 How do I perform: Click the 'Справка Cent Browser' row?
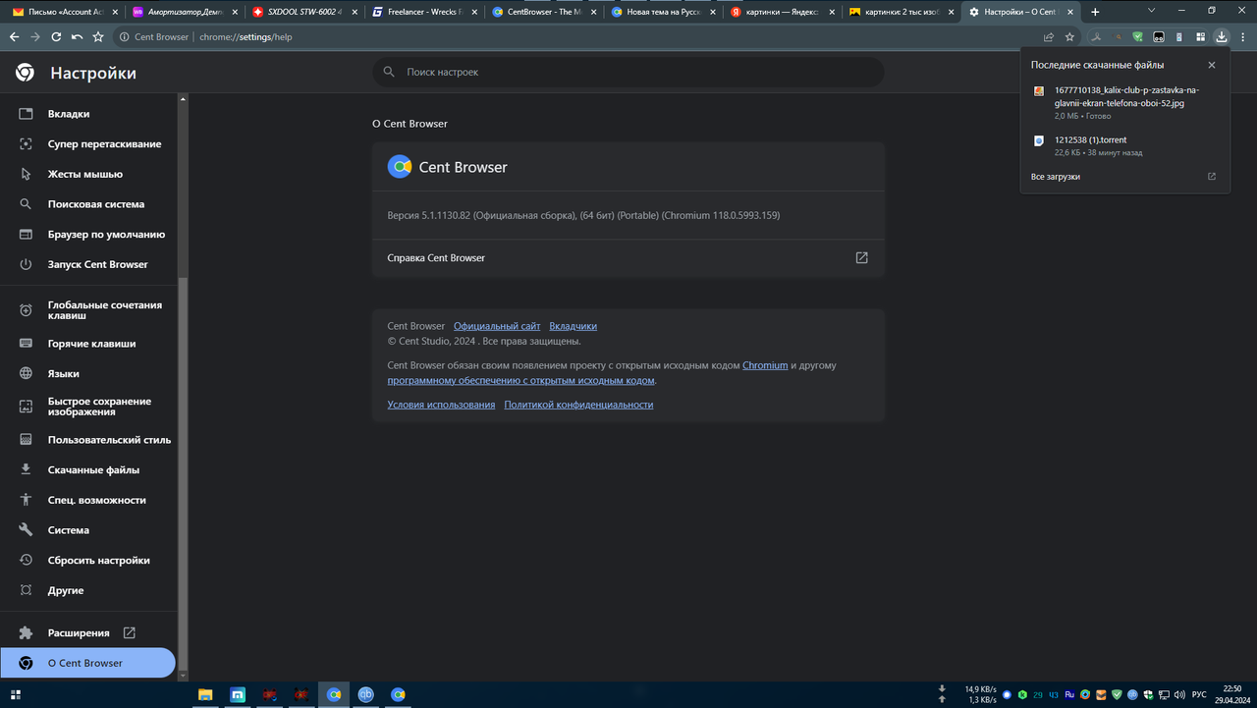click(x=628, y=257)
